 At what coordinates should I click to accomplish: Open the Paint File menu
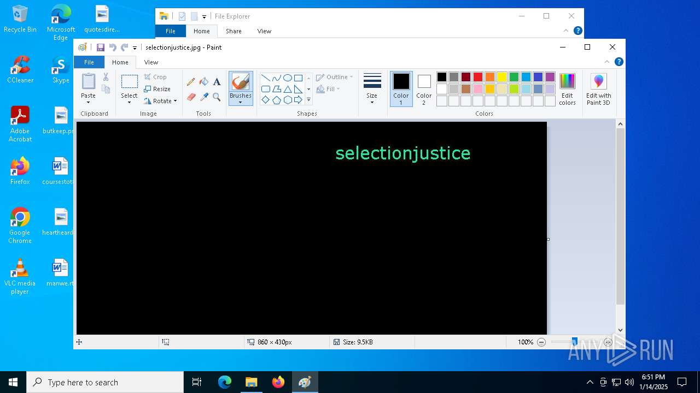[89, 62]
